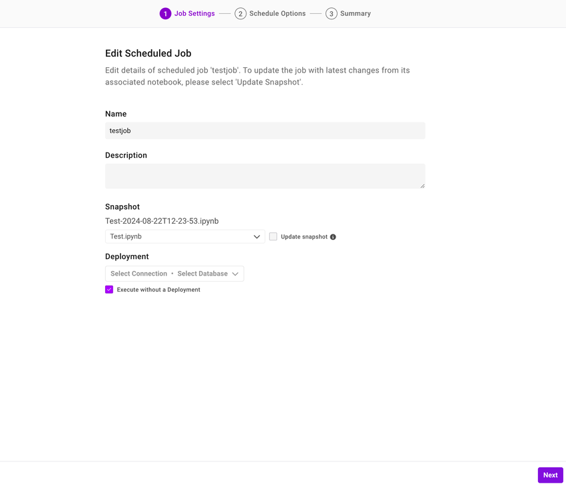Click inside the empty Description textarea
Screen dimensions: 566x486
(264, 175)
